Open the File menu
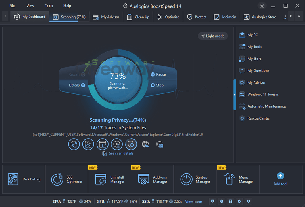305x207 pixels. tap(12, 6)
